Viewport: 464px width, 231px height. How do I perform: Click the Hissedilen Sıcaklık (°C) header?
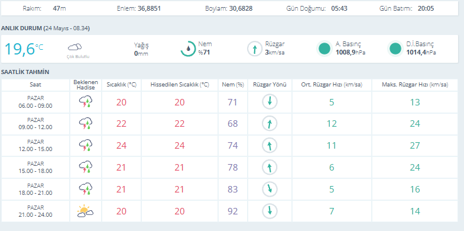(x=180, y=85)
